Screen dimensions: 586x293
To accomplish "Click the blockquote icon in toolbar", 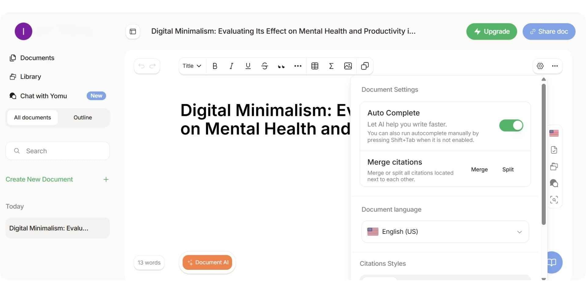I will [281, 66].
